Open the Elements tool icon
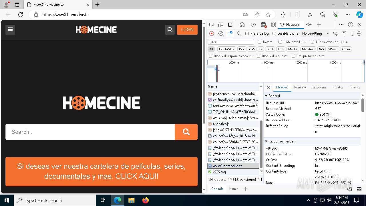This screenshot has width=366, height=206. pyautogui.click(x=253, y=25)
